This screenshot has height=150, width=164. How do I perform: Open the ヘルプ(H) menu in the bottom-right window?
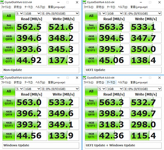123,82
